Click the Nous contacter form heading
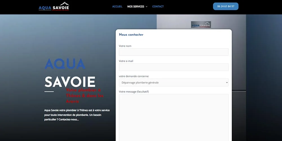The width and height of the screenshot is (282, 141). coord(131,35)
